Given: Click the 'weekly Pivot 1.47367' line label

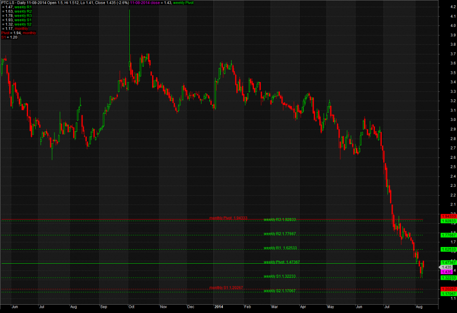Looking at the screenshot, I should [x=281, y=262].
